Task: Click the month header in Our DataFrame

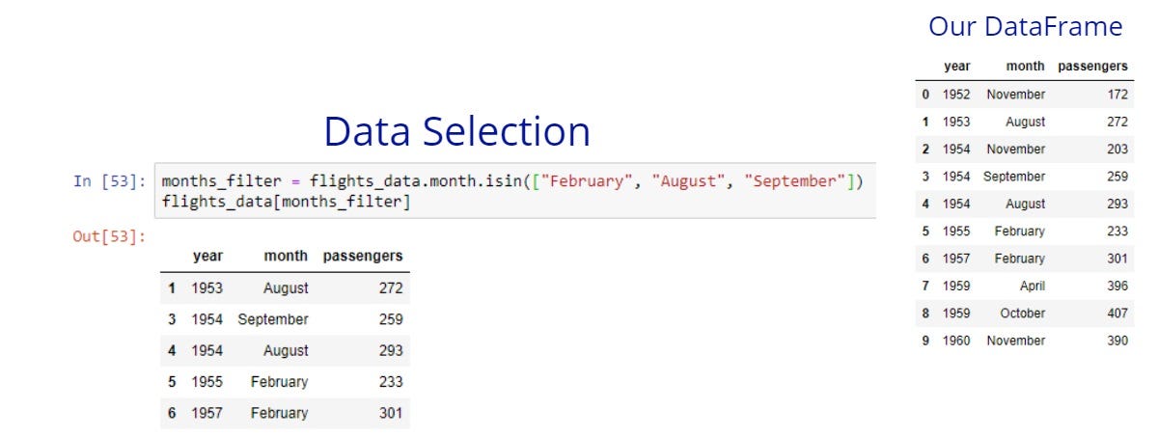Action: pyautogui.click(x=1025, y=67)
